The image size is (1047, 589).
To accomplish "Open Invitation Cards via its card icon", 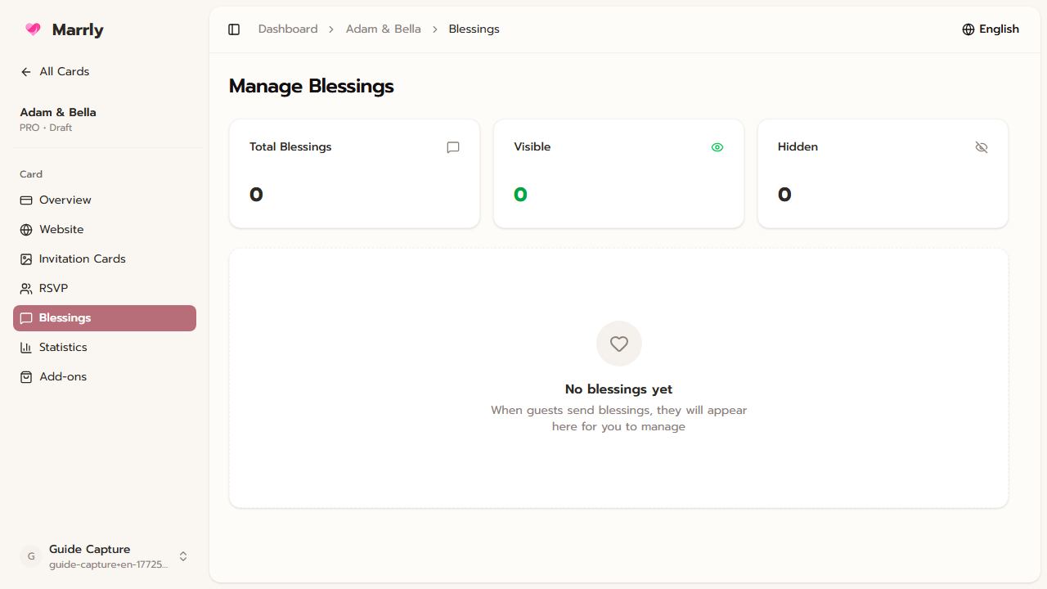I will pyautogui.click(x=26, y=259).
